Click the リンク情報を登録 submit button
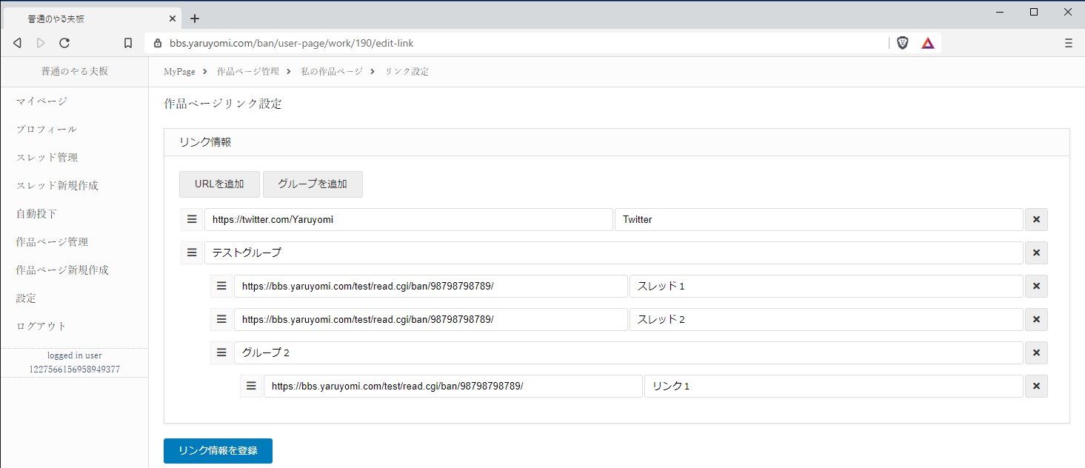The width and height of the screenshot is (1085, 468). coord(218,451)
